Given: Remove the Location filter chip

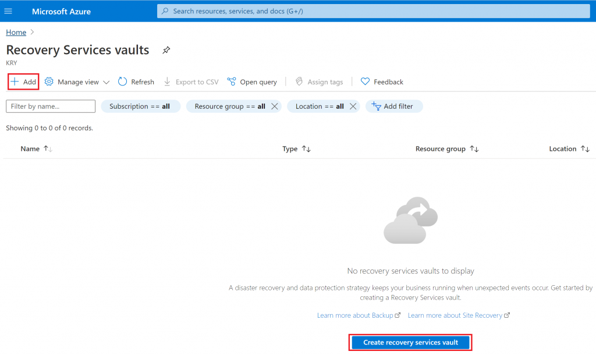Looking at the screenshot, I should click(353, 106).
